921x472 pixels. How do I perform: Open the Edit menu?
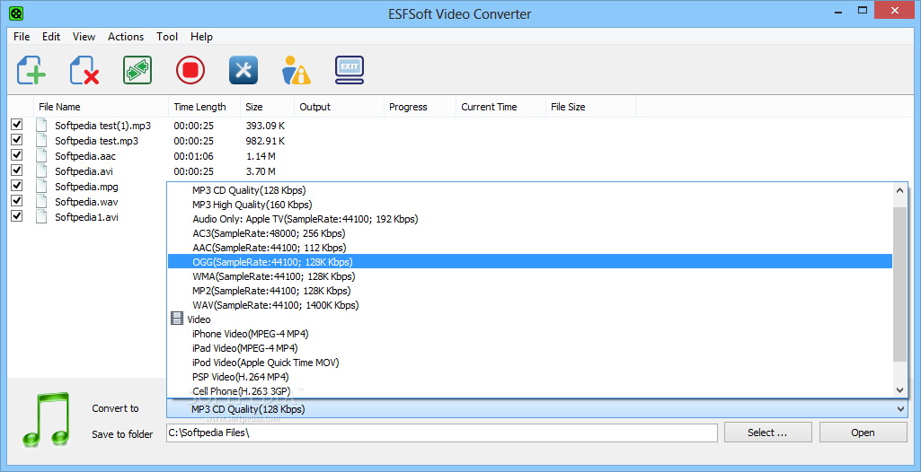point(51,37)
